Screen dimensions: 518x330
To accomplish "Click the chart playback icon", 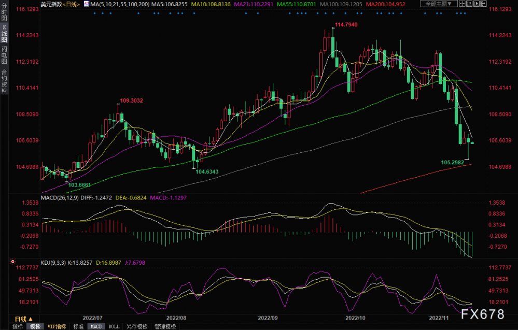I will [x=477, y=4].
